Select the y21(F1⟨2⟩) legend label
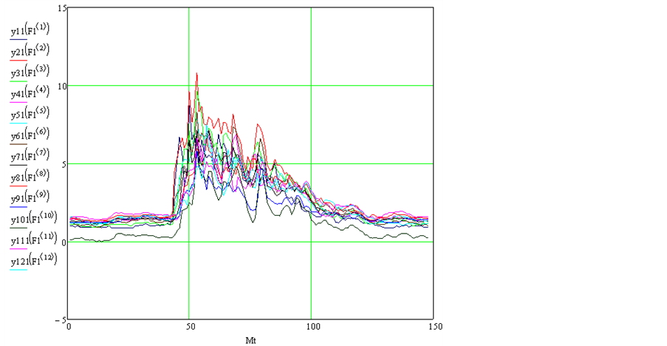 [x=29, y=52]
